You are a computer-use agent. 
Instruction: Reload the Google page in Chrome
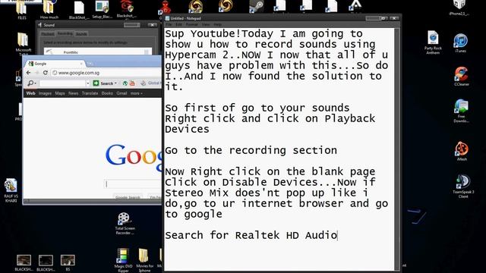pos(46,73)
